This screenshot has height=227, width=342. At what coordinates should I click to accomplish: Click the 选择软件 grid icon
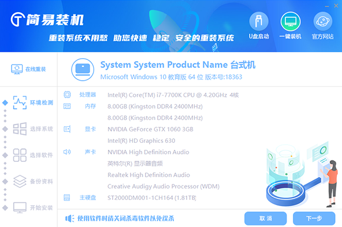point(20,155)
